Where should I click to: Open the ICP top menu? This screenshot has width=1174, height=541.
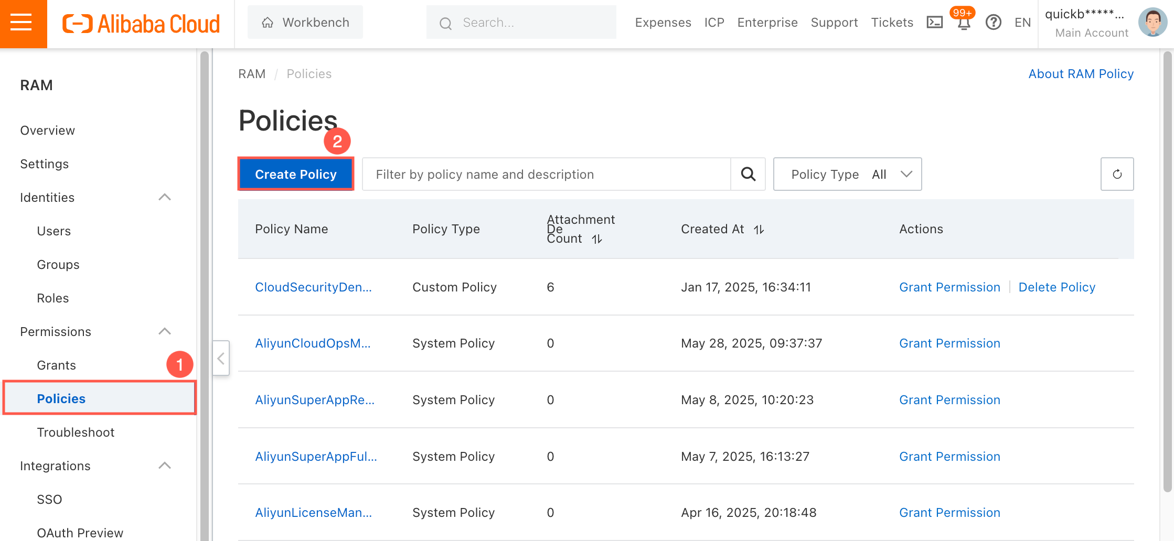pos(714,23)
